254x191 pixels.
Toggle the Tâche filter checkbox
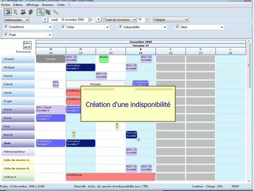pos(63,27)
